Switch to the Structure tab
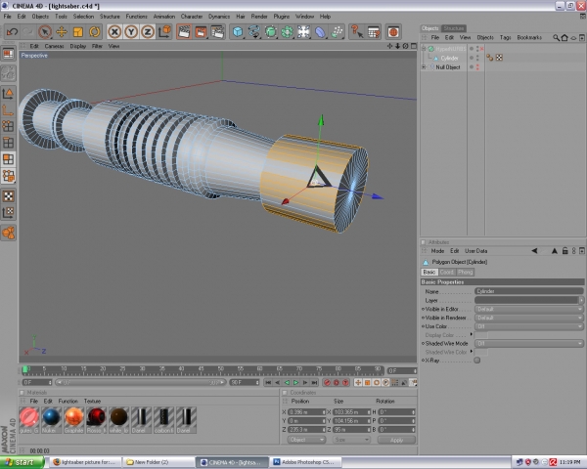Screen dimensions: 587x469 [454, 28]
